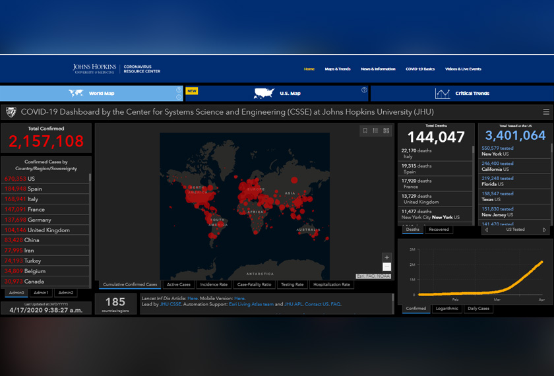Go to previous panel left of US Tested
This screenshot has height=376, width=554.
[487, 230]
